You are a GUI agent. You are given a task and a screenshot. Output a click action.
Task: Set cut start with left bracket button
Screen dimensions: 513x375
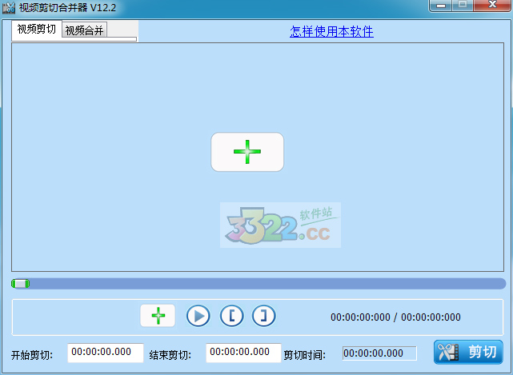click(x=231, y=316)
